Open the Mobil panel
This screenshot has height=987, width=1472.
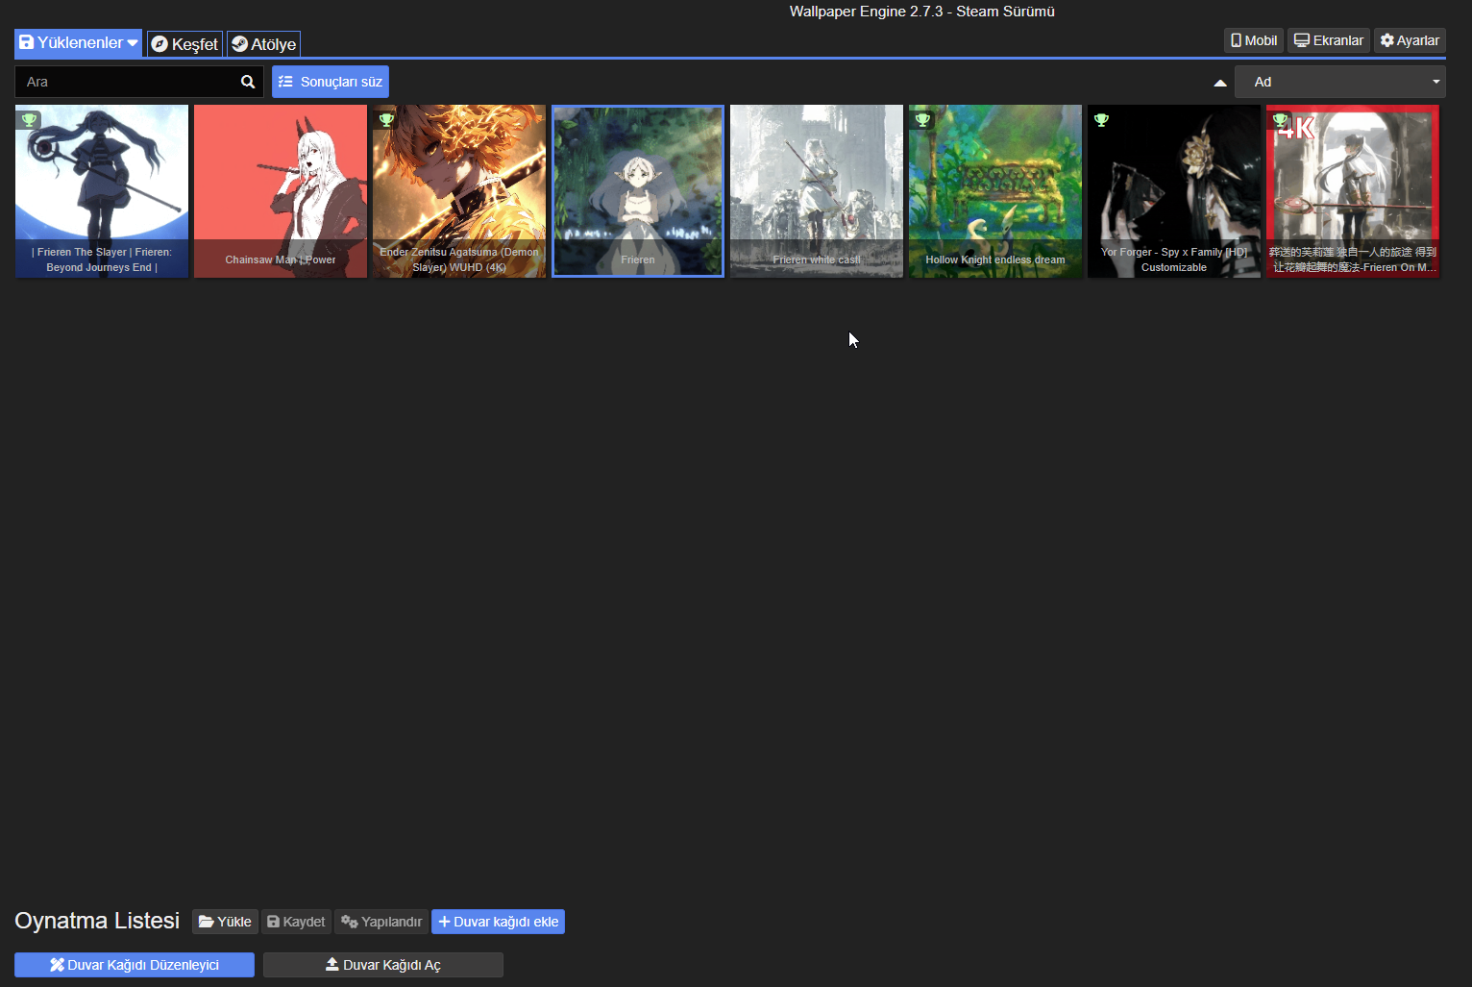tap(1254, 40)
